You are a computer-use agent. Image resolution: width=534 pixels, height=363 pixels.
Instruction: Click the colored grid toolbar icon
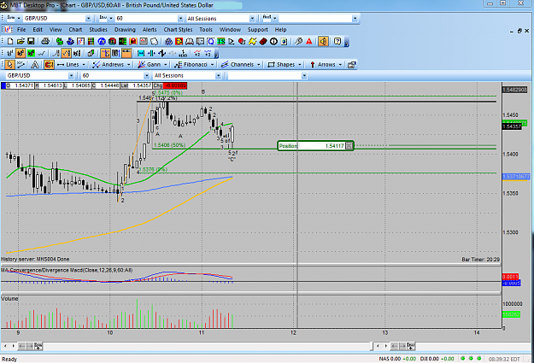click(91, 41)
